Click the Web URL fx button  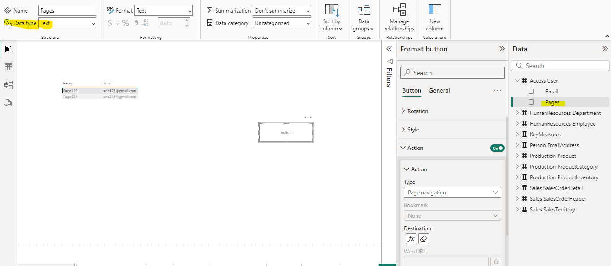[496, 262]
